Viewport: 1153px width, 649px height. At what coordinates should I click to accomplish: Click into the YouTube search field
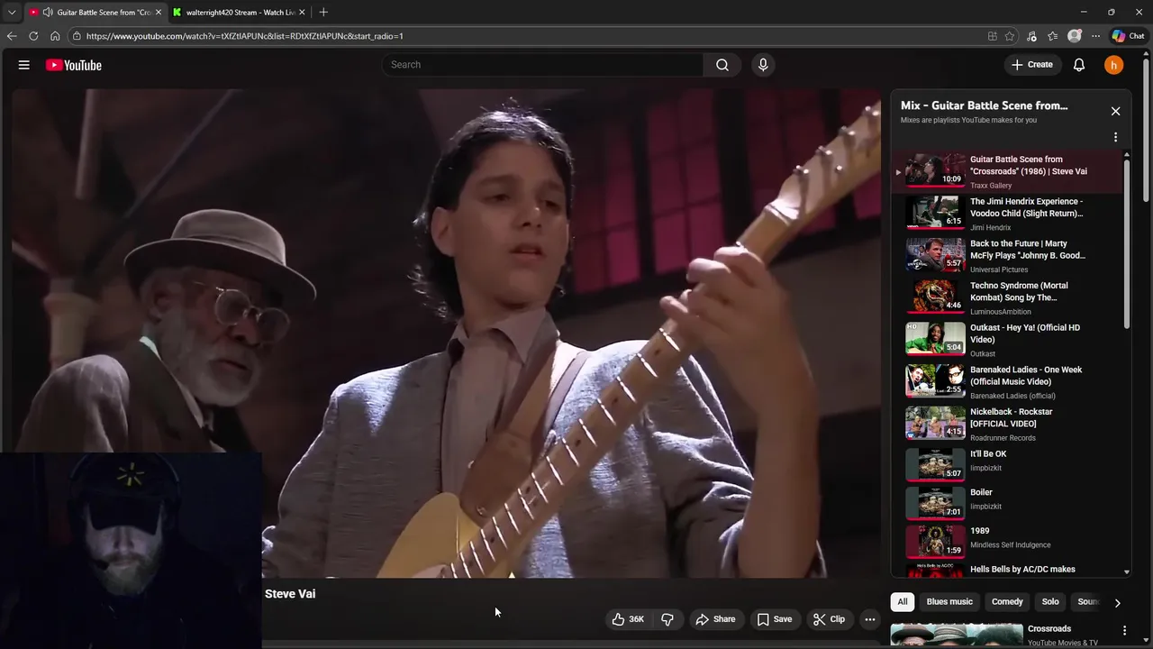tap(543, 65)
